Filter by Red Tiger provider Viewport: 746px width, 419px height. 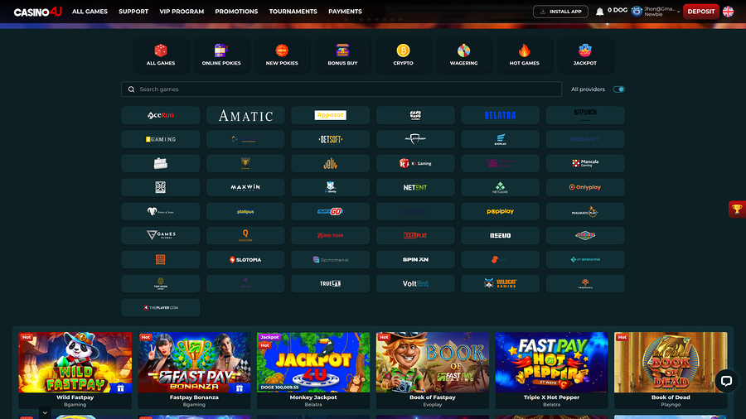click(330, 235)
